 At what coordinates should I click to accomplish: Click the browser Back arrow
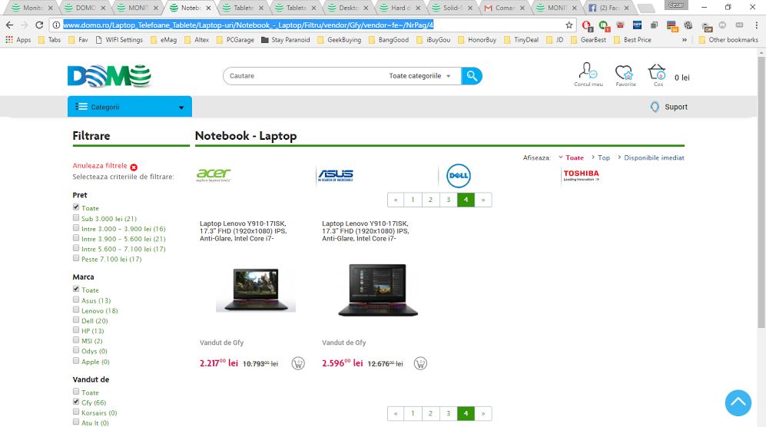(9, 25)
